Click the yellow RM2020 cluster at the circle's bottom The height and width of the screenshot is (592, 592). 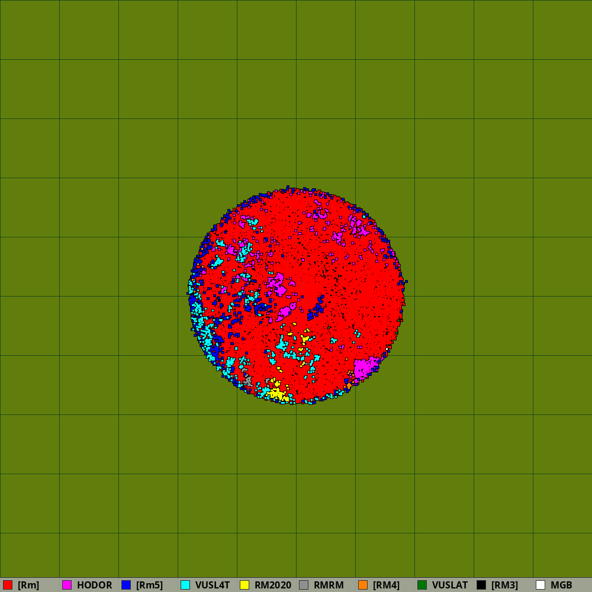point(278,394)
